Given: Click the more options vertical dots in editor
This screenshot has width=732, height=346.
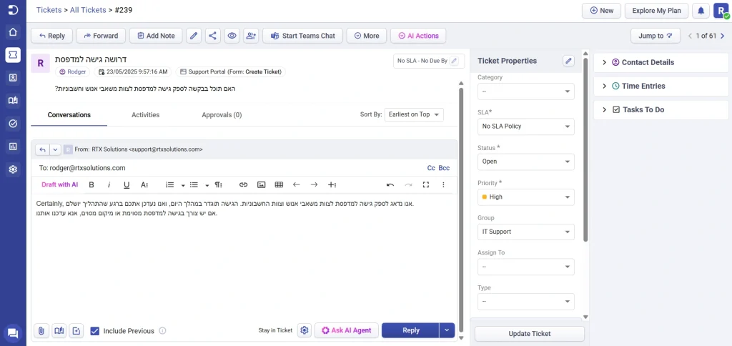Looking at the screenshot, I should pyautogui.click(x=443, y=185).
